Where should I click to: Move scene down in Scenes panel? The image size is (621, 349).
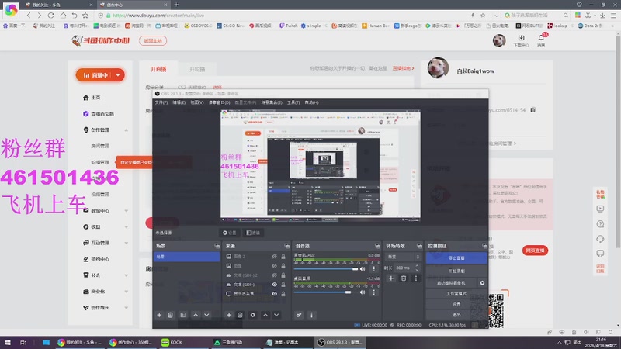[206, 315]
